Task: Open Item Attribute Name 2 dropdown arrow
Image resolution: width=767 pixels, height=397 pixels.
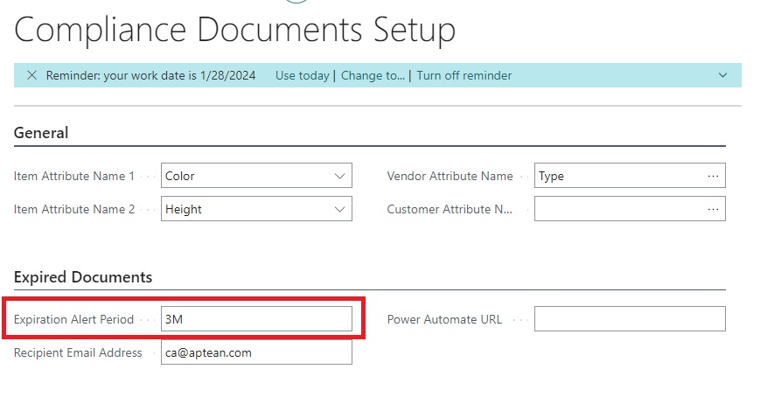Action: pos(339,209)
